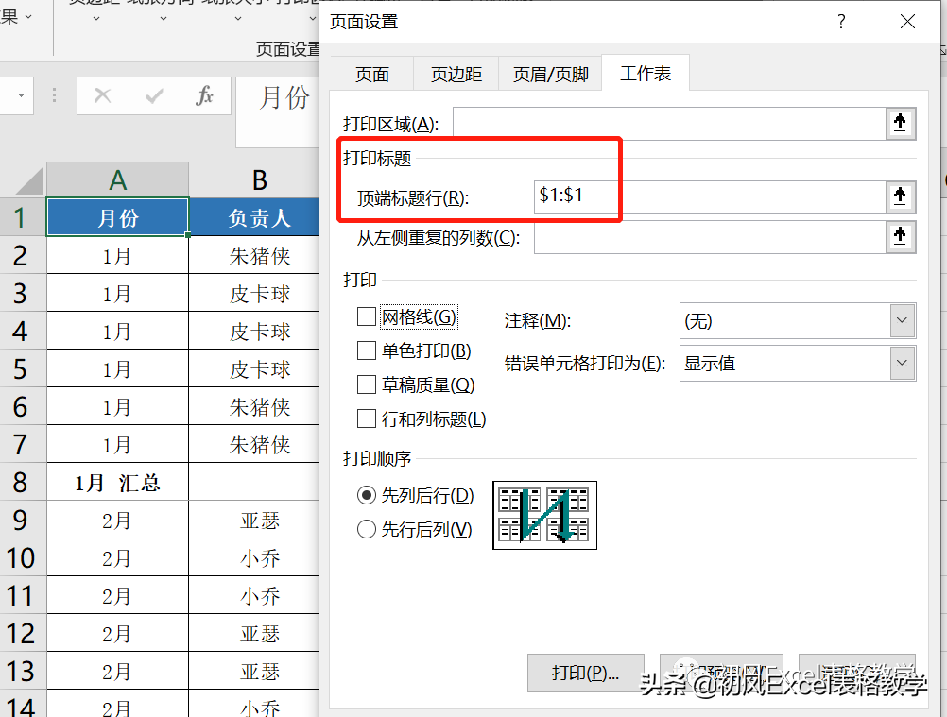Select row 5 header
The width and height of the screenshot is (947, 717).
(x=23, y=368)
